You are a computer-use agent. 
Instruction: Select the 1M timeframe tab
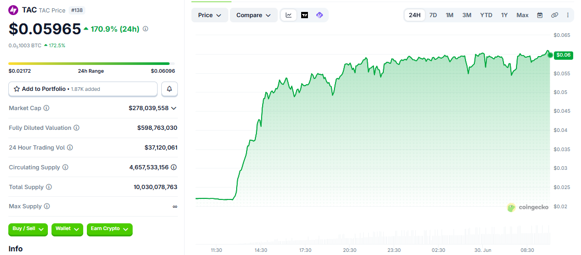click(x=449, y=15)
